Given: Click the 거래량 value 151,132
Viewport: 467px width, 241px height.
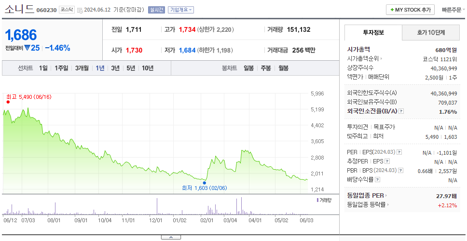Looking at the screenshot, I should (x=299, y=29).
